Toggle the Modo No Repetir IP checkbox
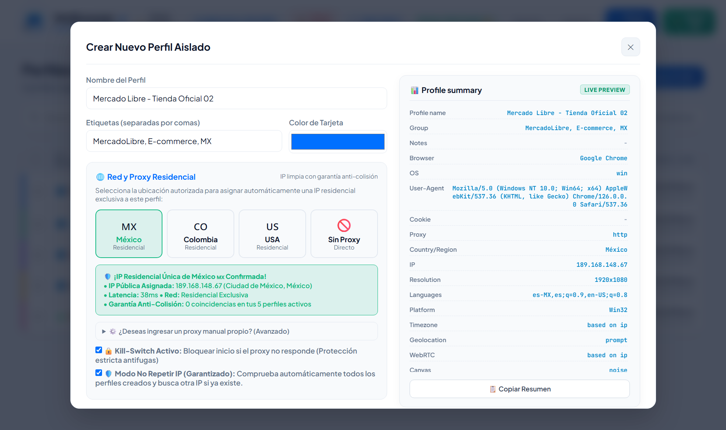The image size is (726, 430). click(99, 373)
